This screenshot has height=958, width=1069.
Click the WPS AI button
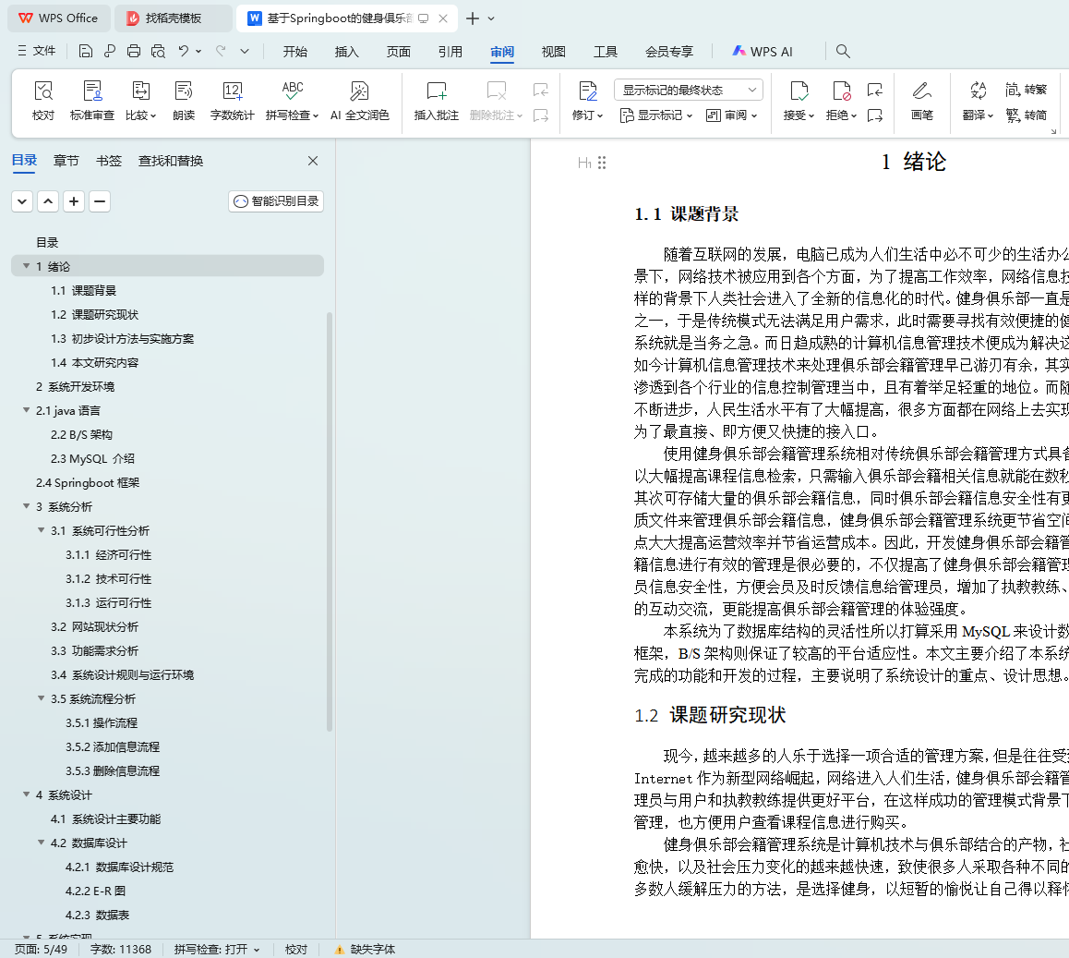tap(763, 51)
